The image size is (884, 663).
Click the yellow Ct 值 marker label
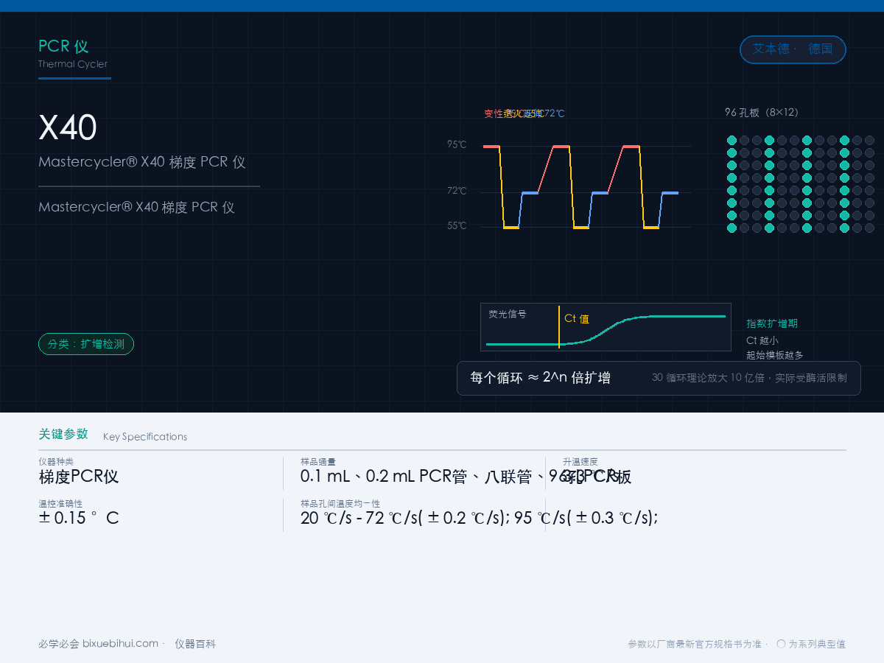(577, 318)
